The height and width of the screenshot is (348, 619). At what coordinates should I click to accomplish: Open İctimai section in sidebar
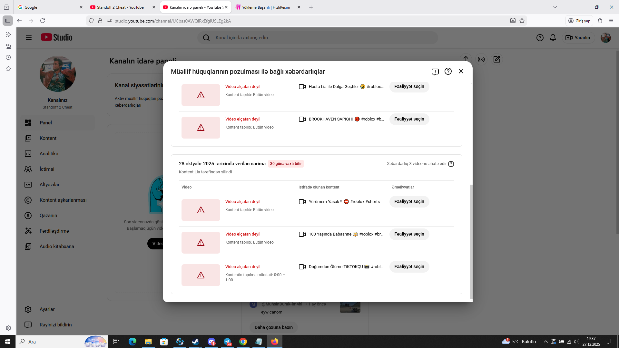pyautogui.click(x=58, y=169)
